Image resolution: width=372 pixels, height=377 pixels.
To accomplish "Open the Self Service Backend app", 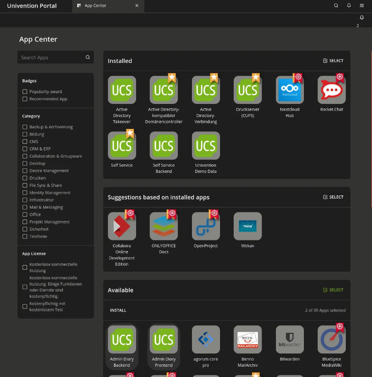I will (164, 146).
